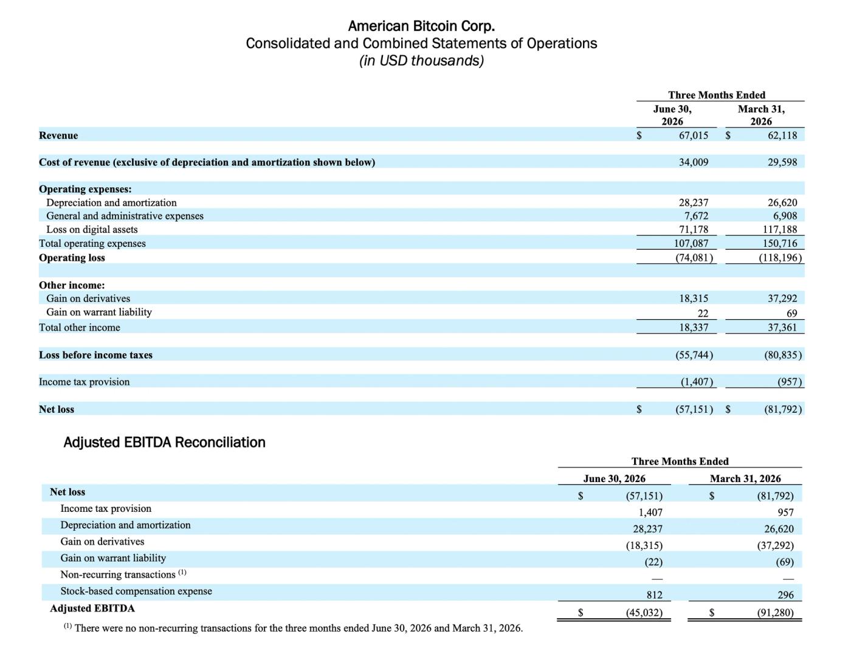The width and height of the screenshot is (851, 665).
Task: Select the 'Operating expenses:' section label
Action: click(x=85, y=189)
